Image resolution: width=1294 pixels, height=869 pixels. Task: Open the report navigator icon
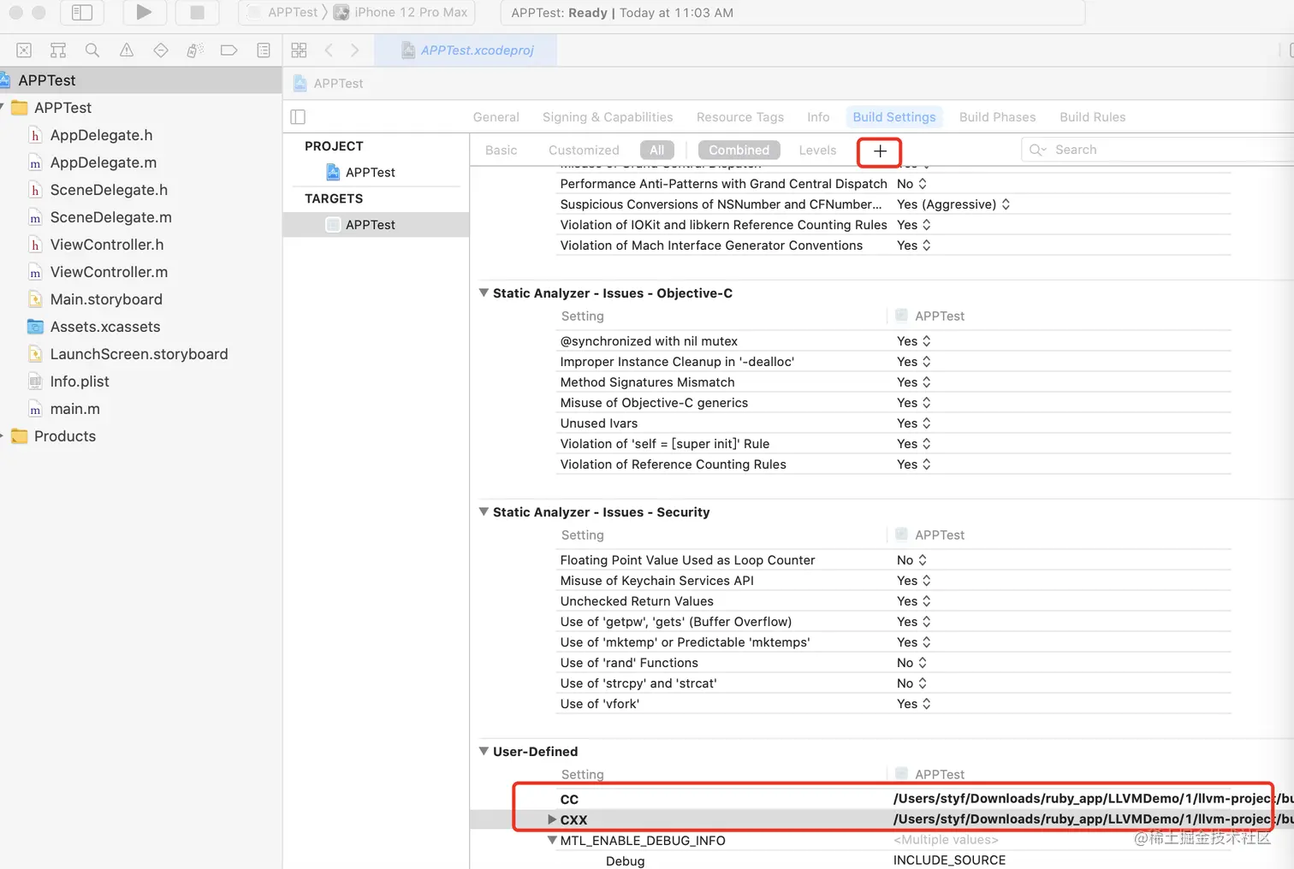(x=264, y=50)
